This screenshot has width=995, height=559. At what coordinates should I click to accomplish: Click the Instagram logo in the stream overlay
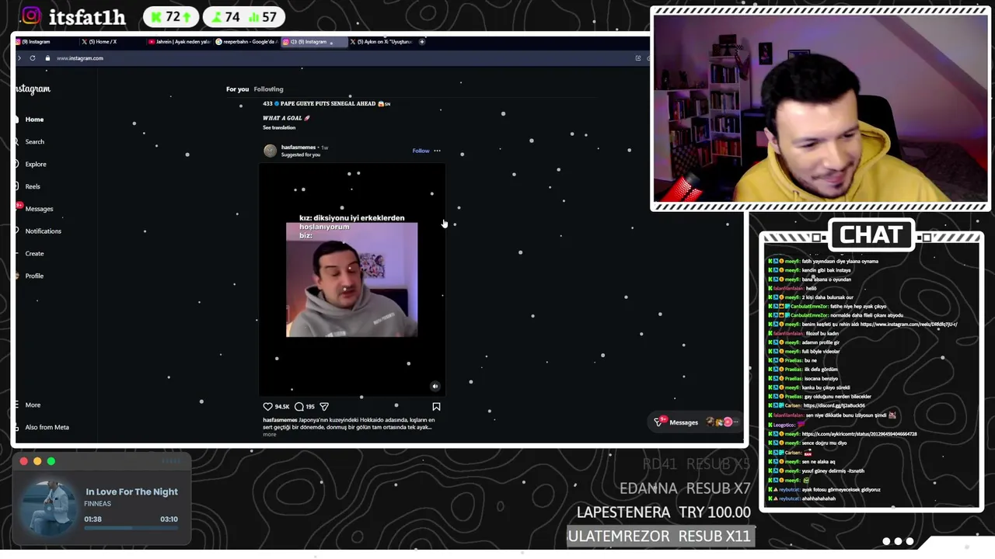(x=31, y=16)
